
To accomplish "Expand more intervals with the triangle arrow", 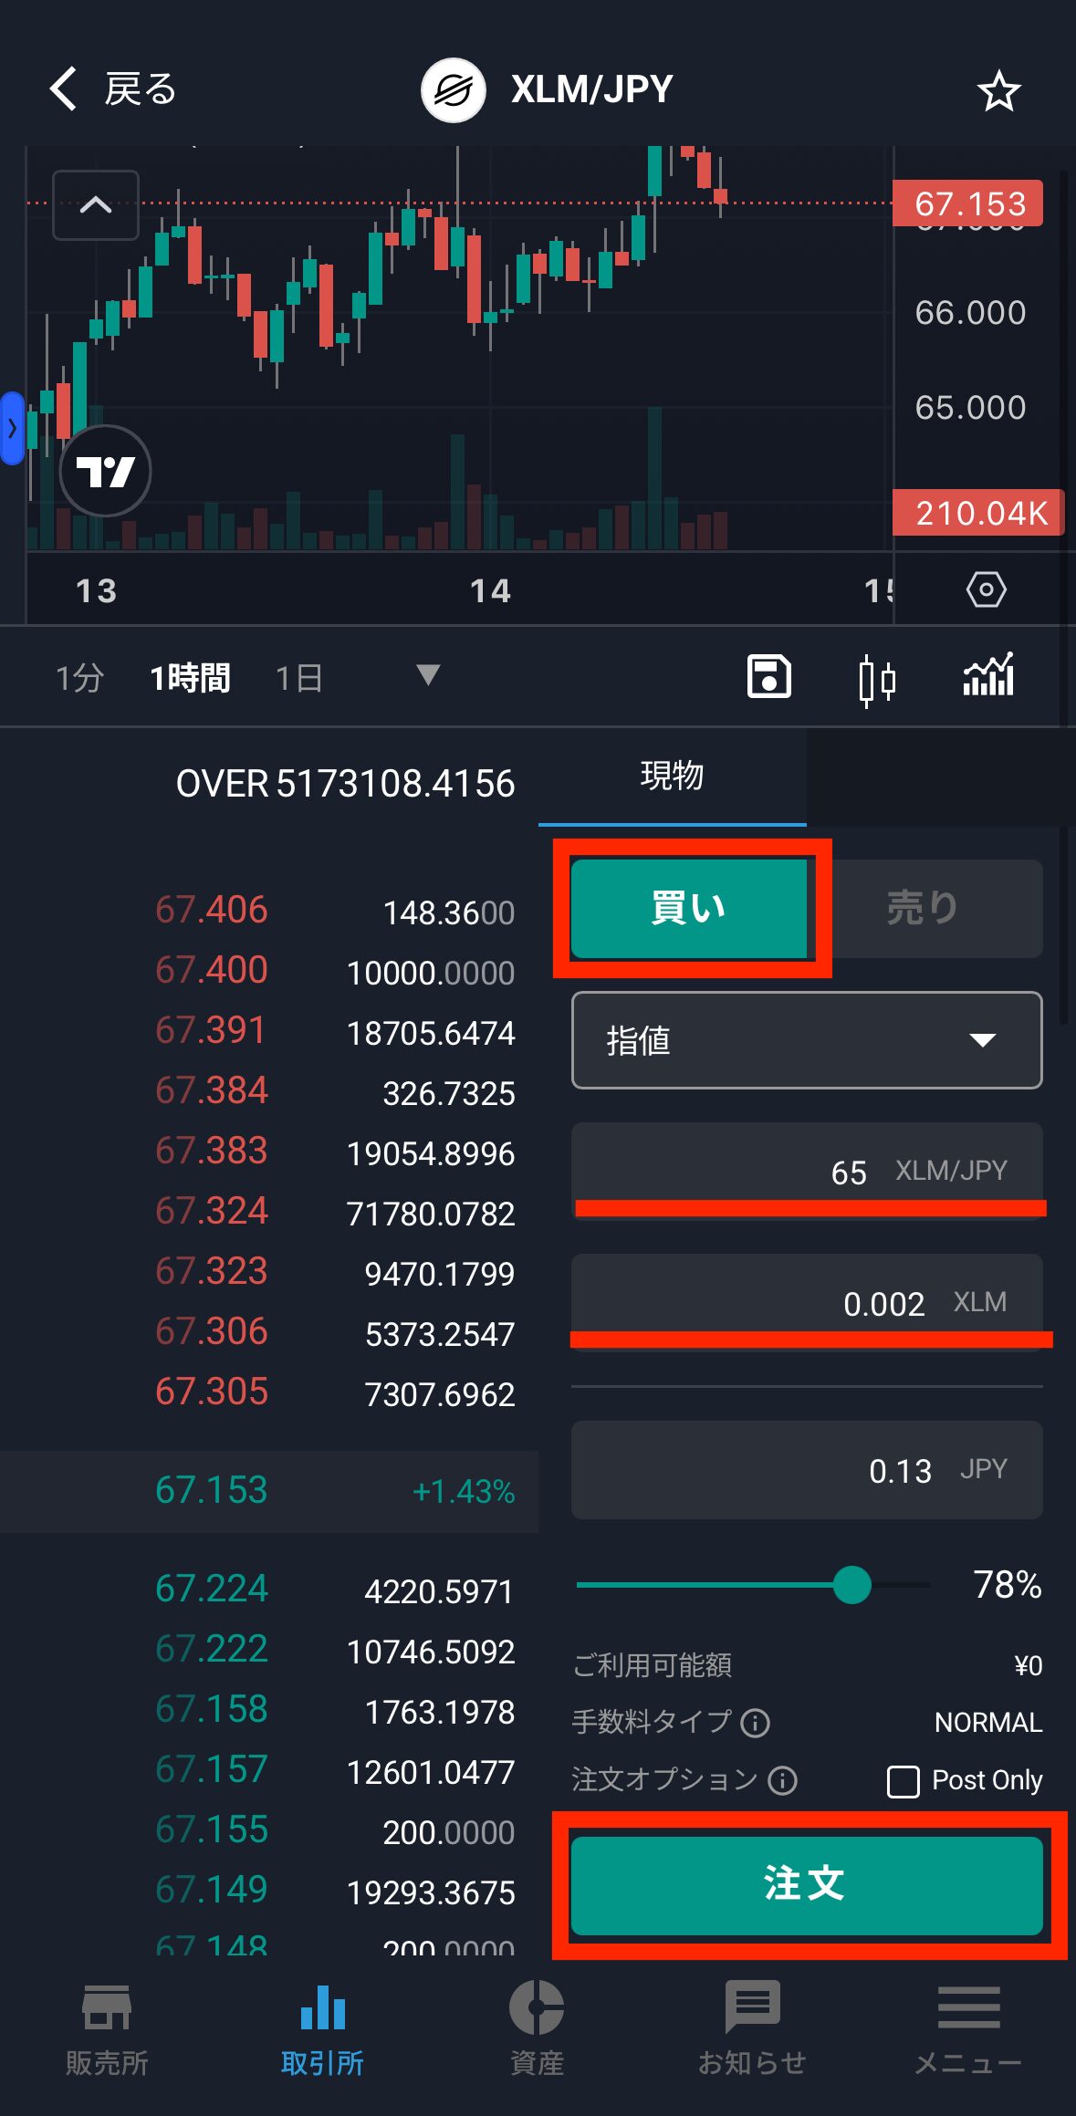I will click(427, 675).
